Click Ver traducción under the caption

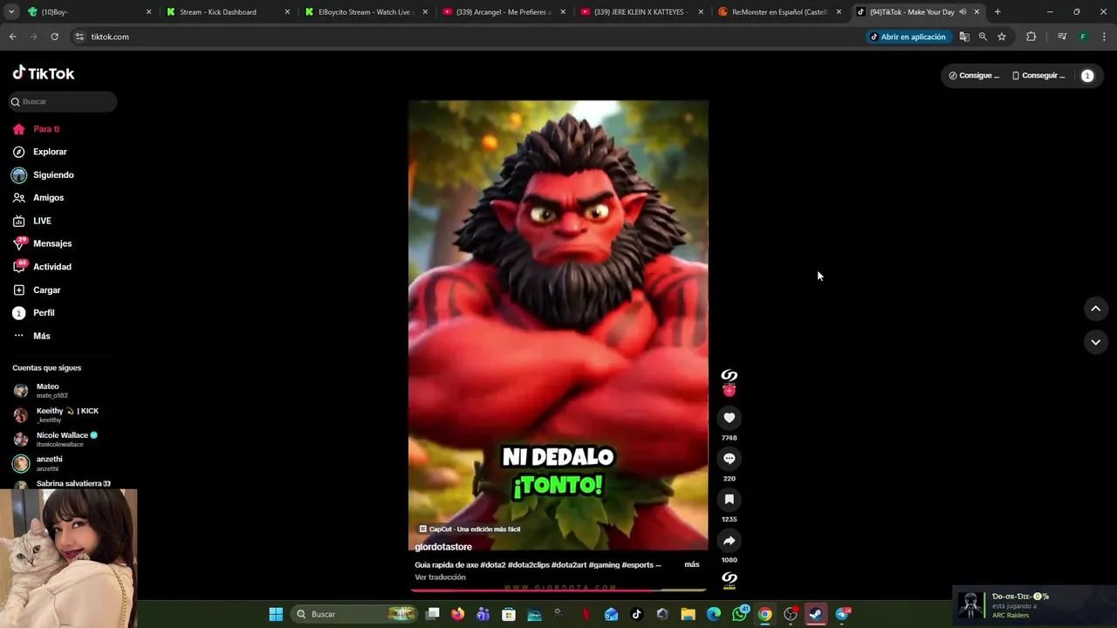440,577
